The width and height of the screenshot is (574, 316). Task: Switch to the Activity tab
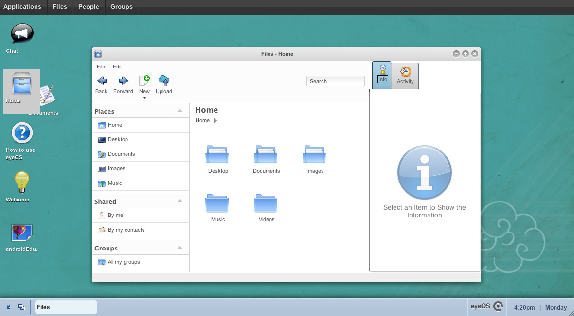(x=405, y=76)
